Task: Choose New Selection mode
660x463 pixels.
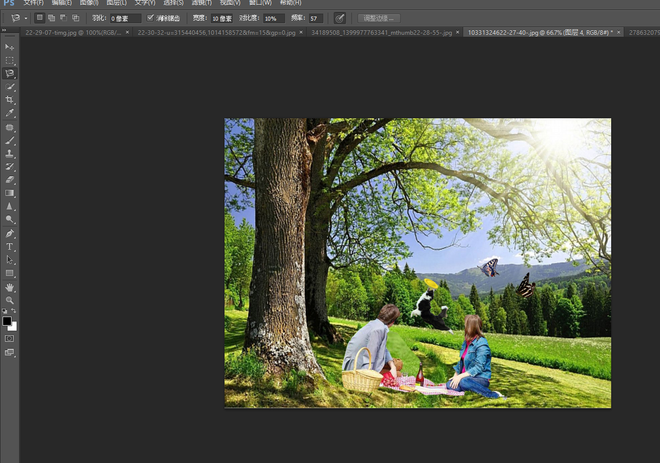Action: (40, 18)
